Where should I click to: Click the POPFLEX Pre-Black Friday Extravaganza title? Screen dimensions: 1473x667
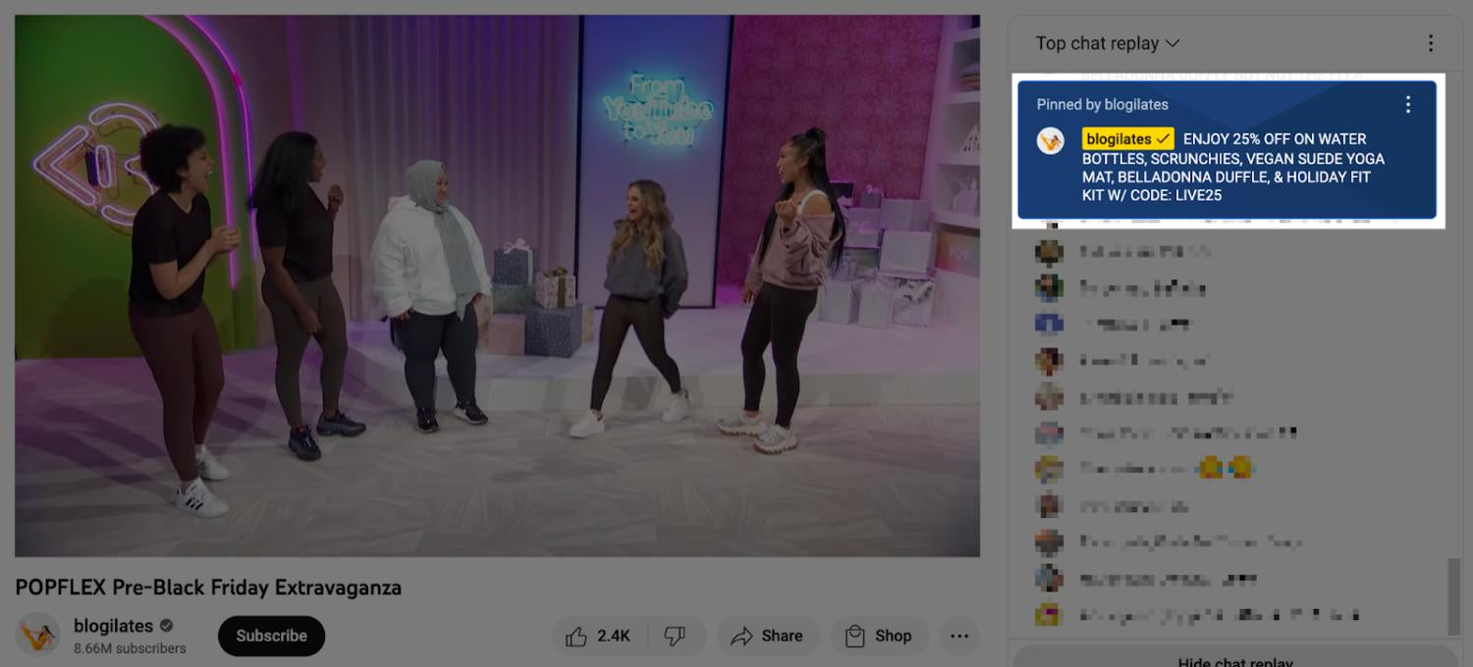208,588
